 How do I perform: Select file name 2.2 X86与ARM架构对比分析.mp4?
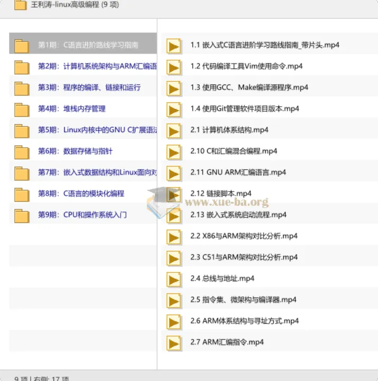(244, 236)
